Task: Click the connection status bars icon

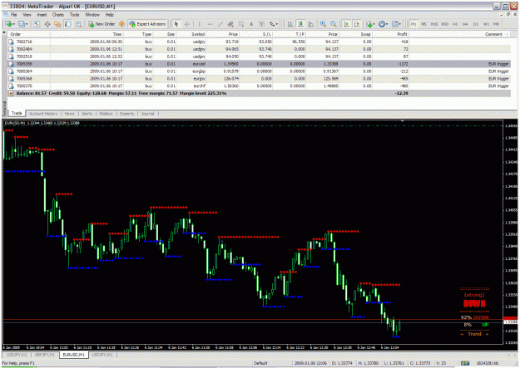Action: (x=465, y=363)
